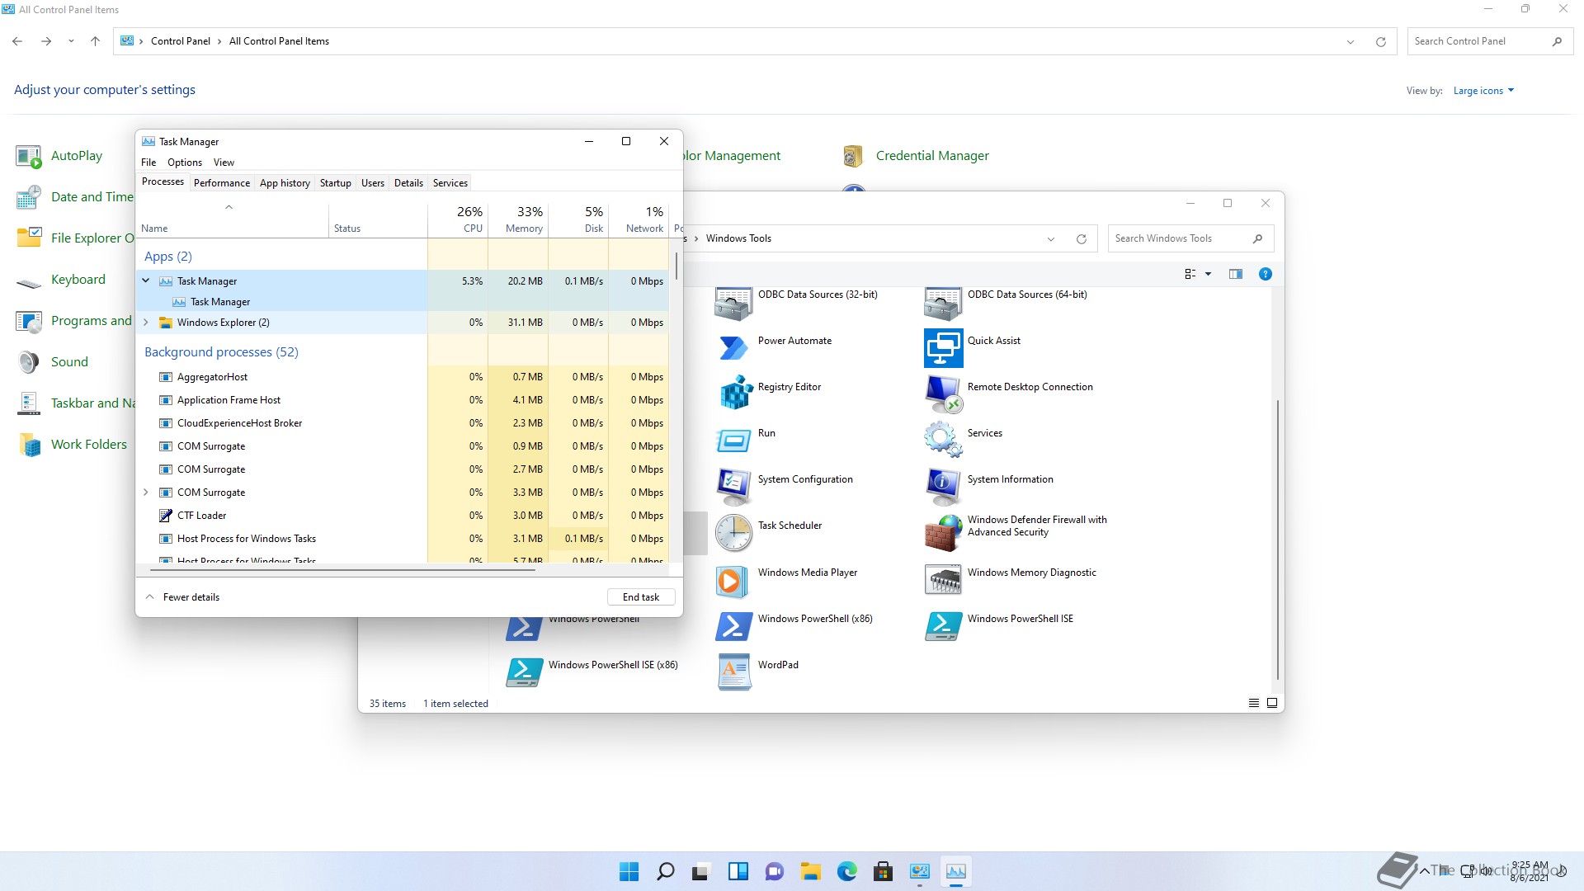Refresh the Control Panel window
Image resolution: width=1584 pixels, height=891 pixels.
[x=1380, y=41]
